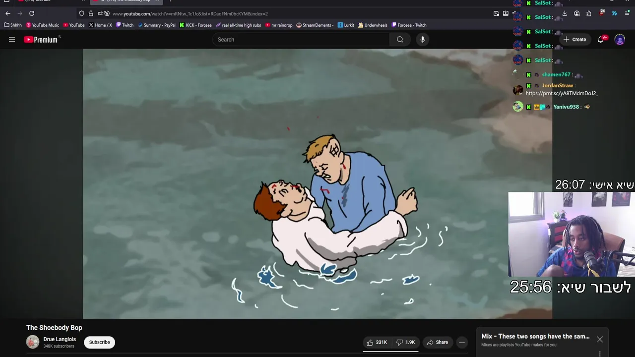
Task: Open the site permissions icon in address bar
Action: point(100,13)
